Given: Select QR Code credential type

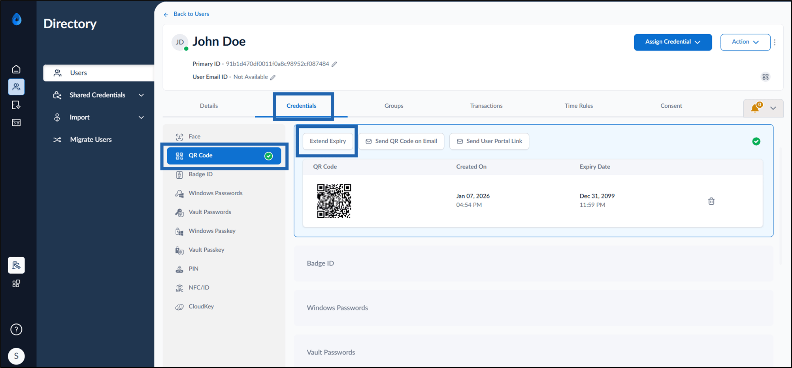Looking at the screenshot, I should click(x=224, y=156).
